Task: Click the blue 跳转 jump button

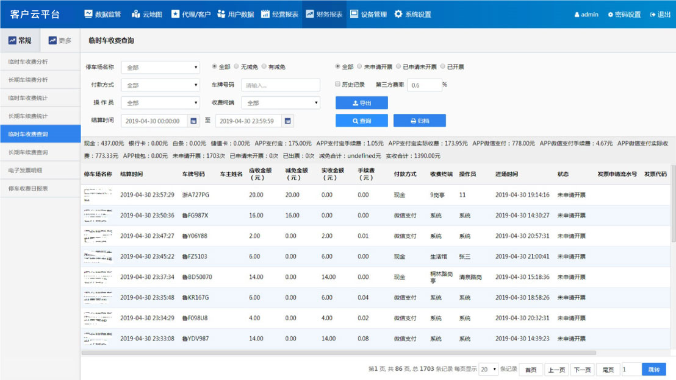Action: coord(653,369)
